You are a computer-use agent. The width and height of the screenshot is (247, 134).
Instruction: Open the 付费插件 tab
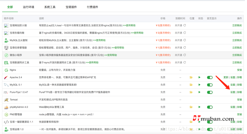click(92, 7)
